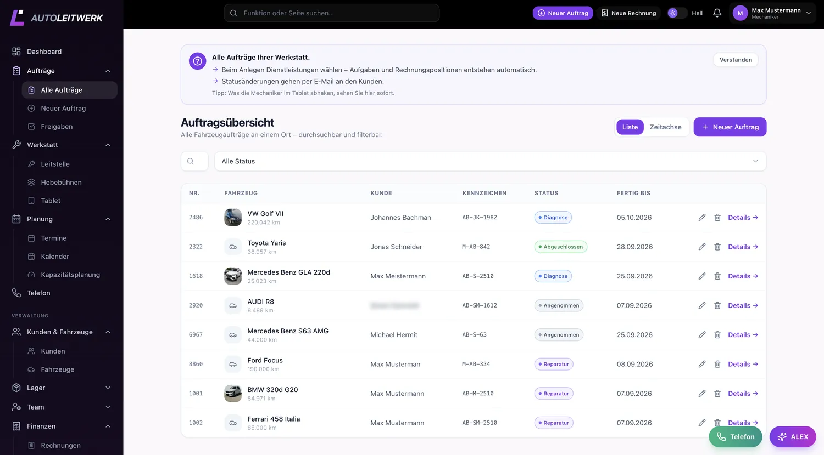Edit order 2486 with pencil icon
824x455 pixels.
(x=702, y=218)
